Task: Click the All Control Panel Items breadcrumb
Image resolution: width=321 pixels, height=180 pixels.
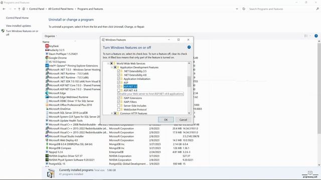Action: point(61,9)
